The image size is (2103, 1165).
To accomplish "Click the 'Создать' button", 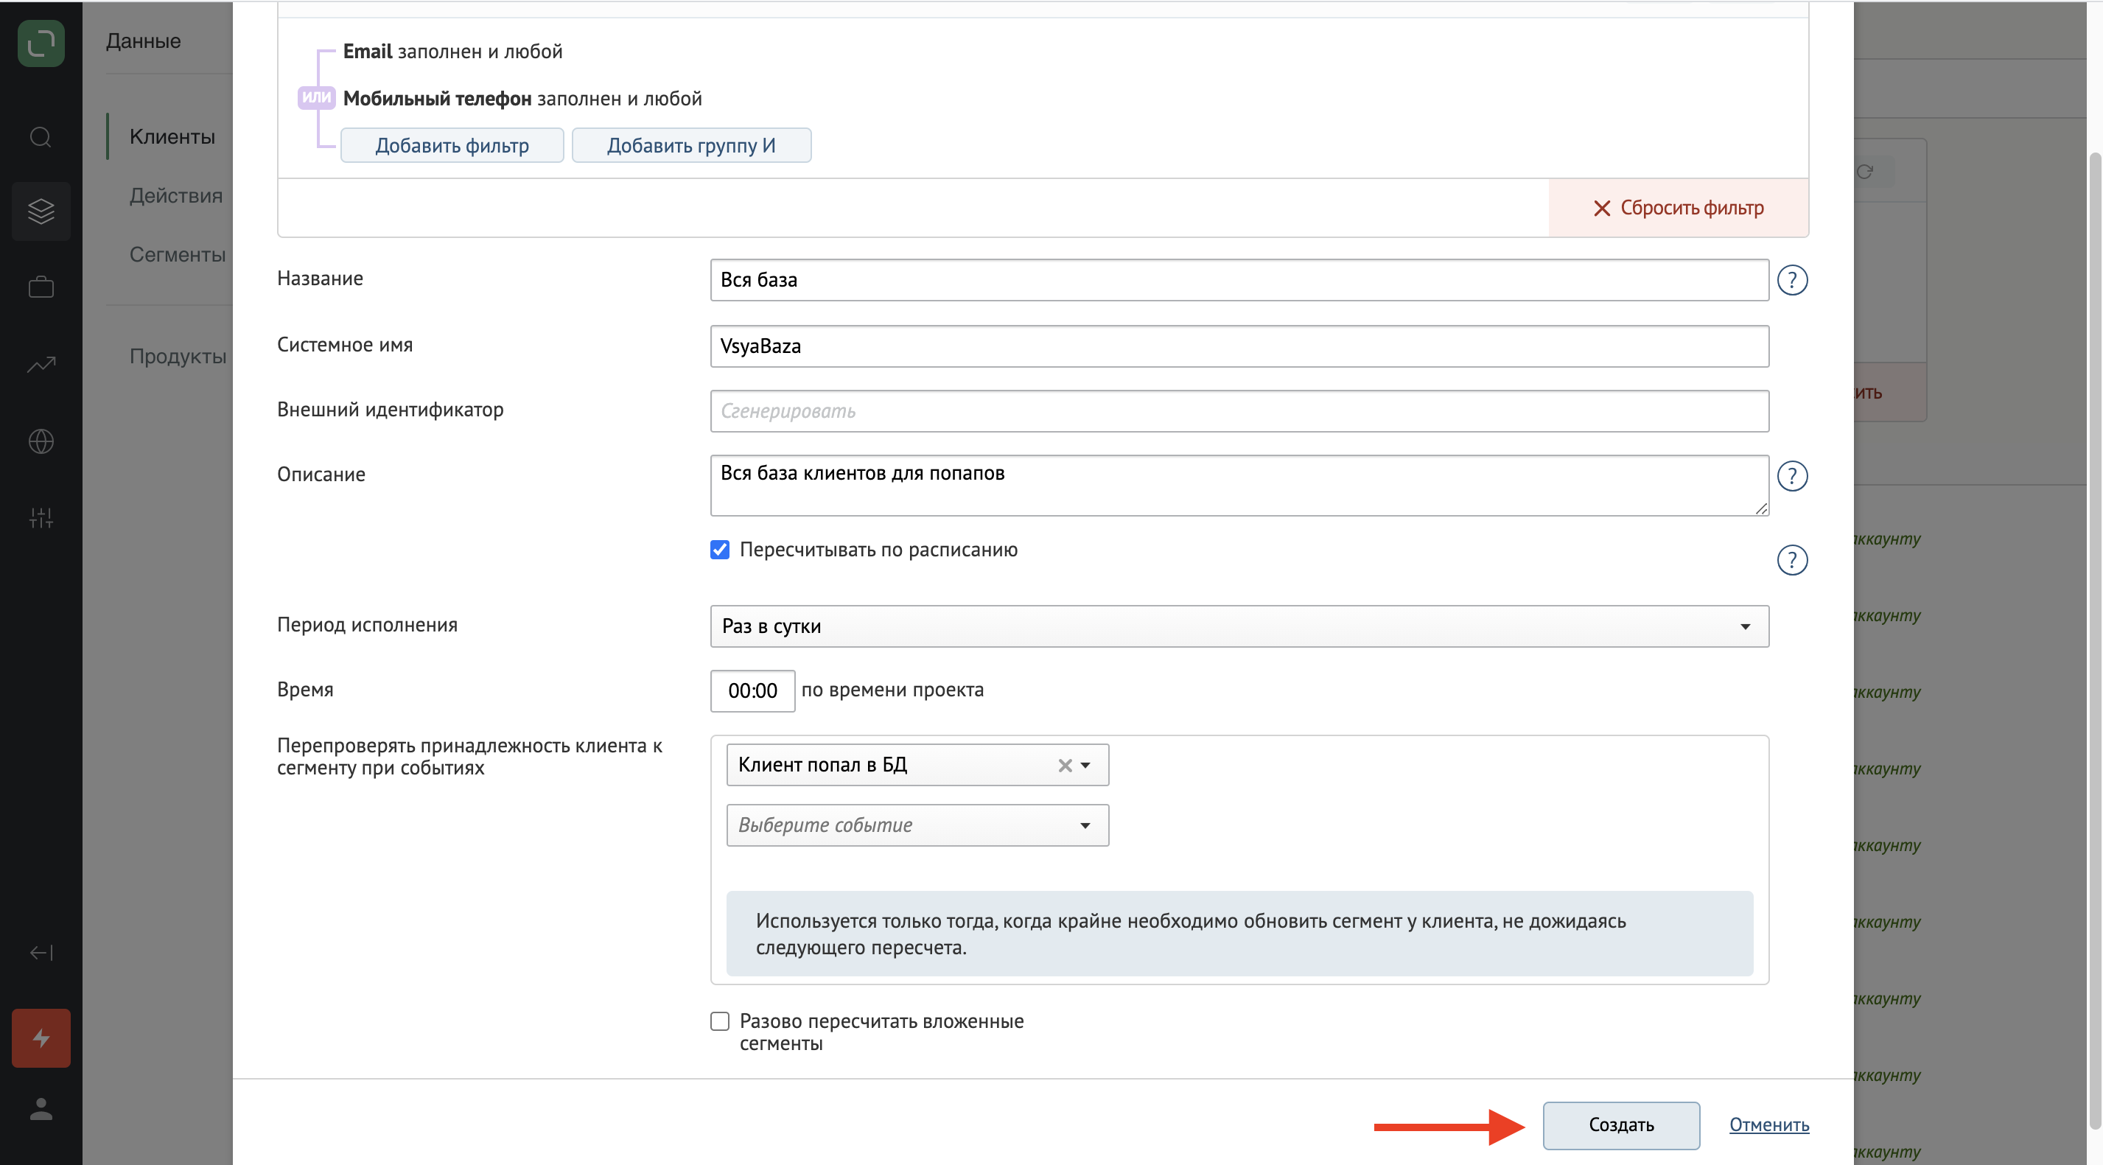I will tap(1620, 1124).
